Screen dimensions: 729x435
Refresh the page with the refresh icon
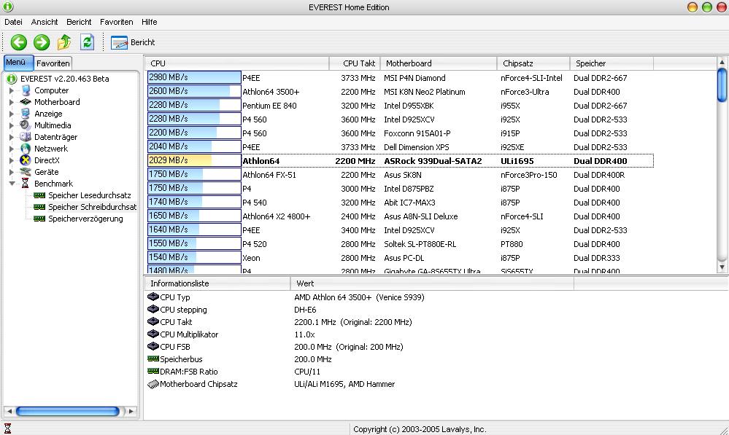click(x=87, y=42)
